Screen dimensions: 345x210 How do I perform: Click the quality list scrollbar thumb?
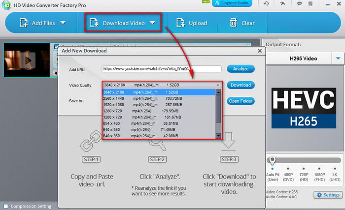coord(218,109)
